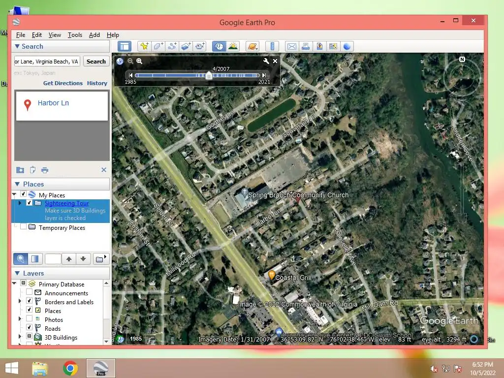Toggle the Places transparency panel button
The height and width of the screenshot is (378, 504).
[35, 259]
